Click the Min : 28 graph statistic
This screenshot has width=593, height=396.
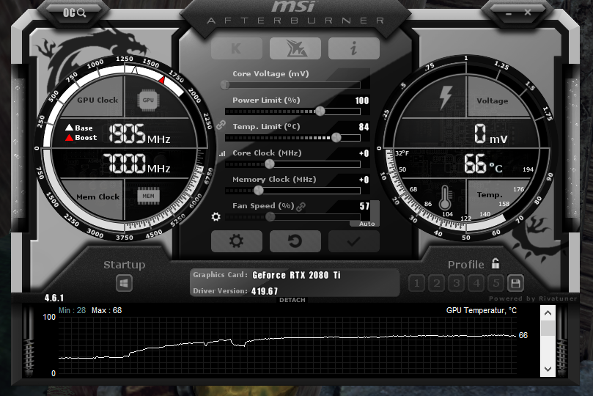click(73, 310)
